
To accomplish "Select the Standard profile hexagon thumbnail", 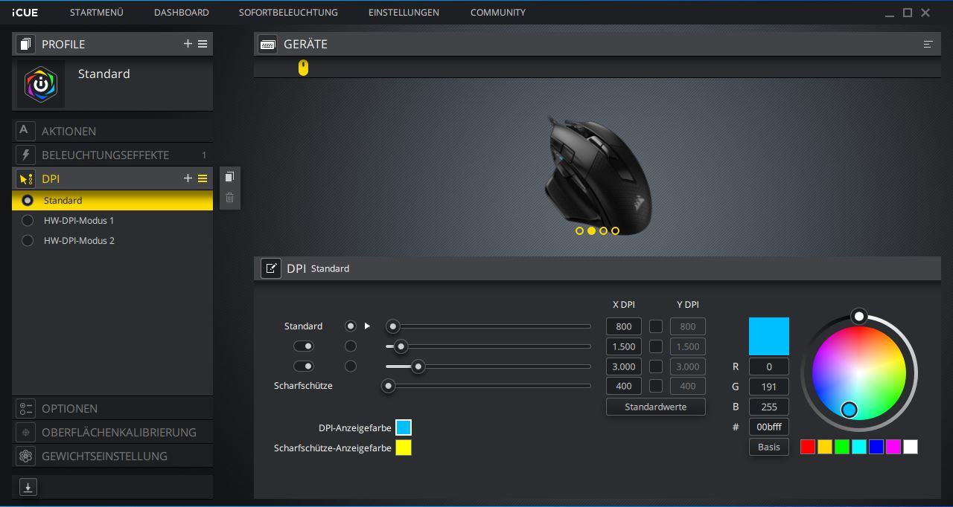I will [x=41, y=85].
